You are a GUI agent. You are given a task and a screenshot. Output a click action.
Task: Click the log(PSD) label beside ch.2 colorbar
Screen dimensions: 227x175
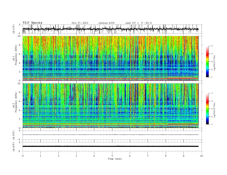pos(214,110)
